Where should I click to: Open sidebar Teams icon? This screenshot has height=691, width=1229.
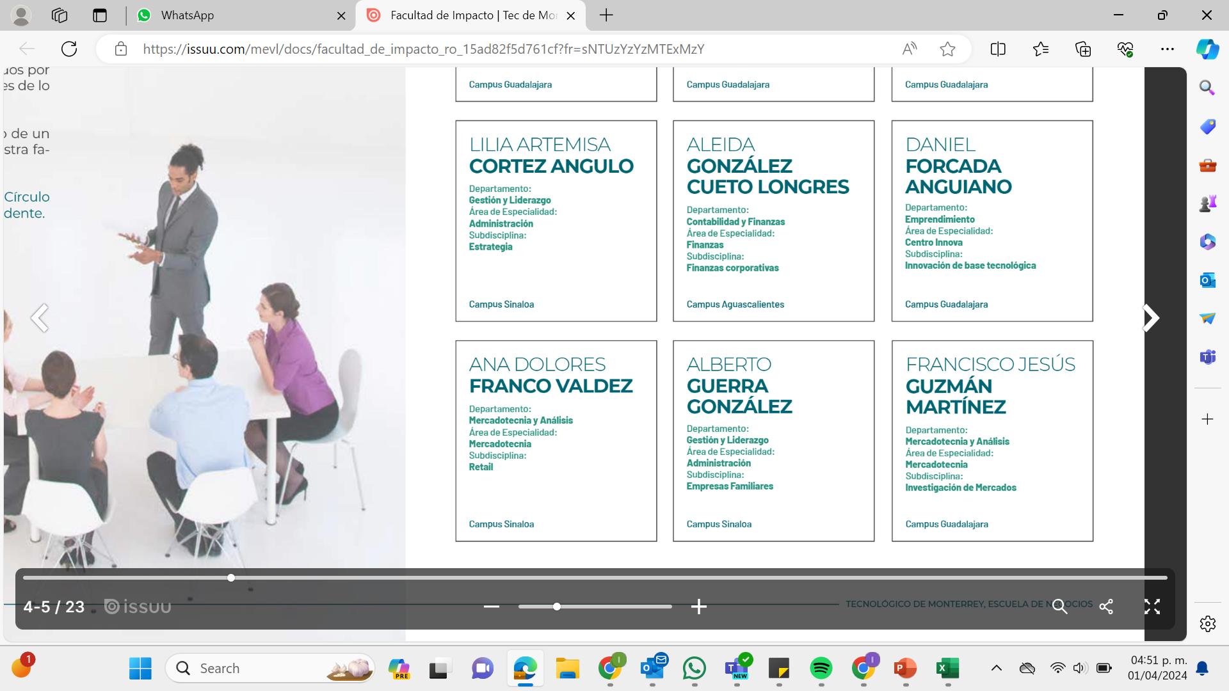pos(1207,356)
